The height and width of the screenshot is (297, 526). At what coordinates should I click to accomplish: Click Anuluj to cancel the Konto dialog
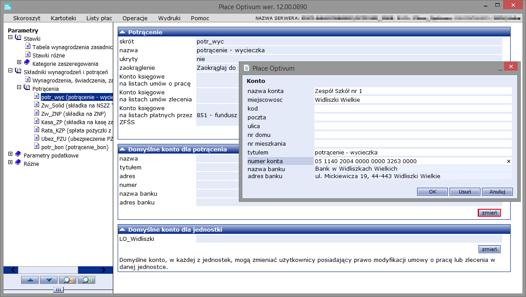click(x=497, y=192)
